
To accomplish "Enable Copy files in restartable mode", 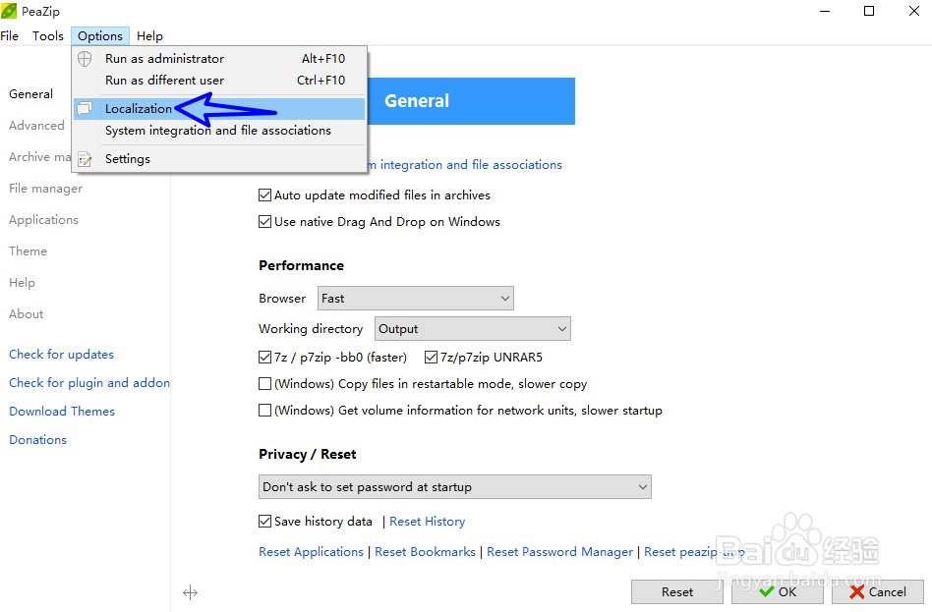I will (265, 384).
